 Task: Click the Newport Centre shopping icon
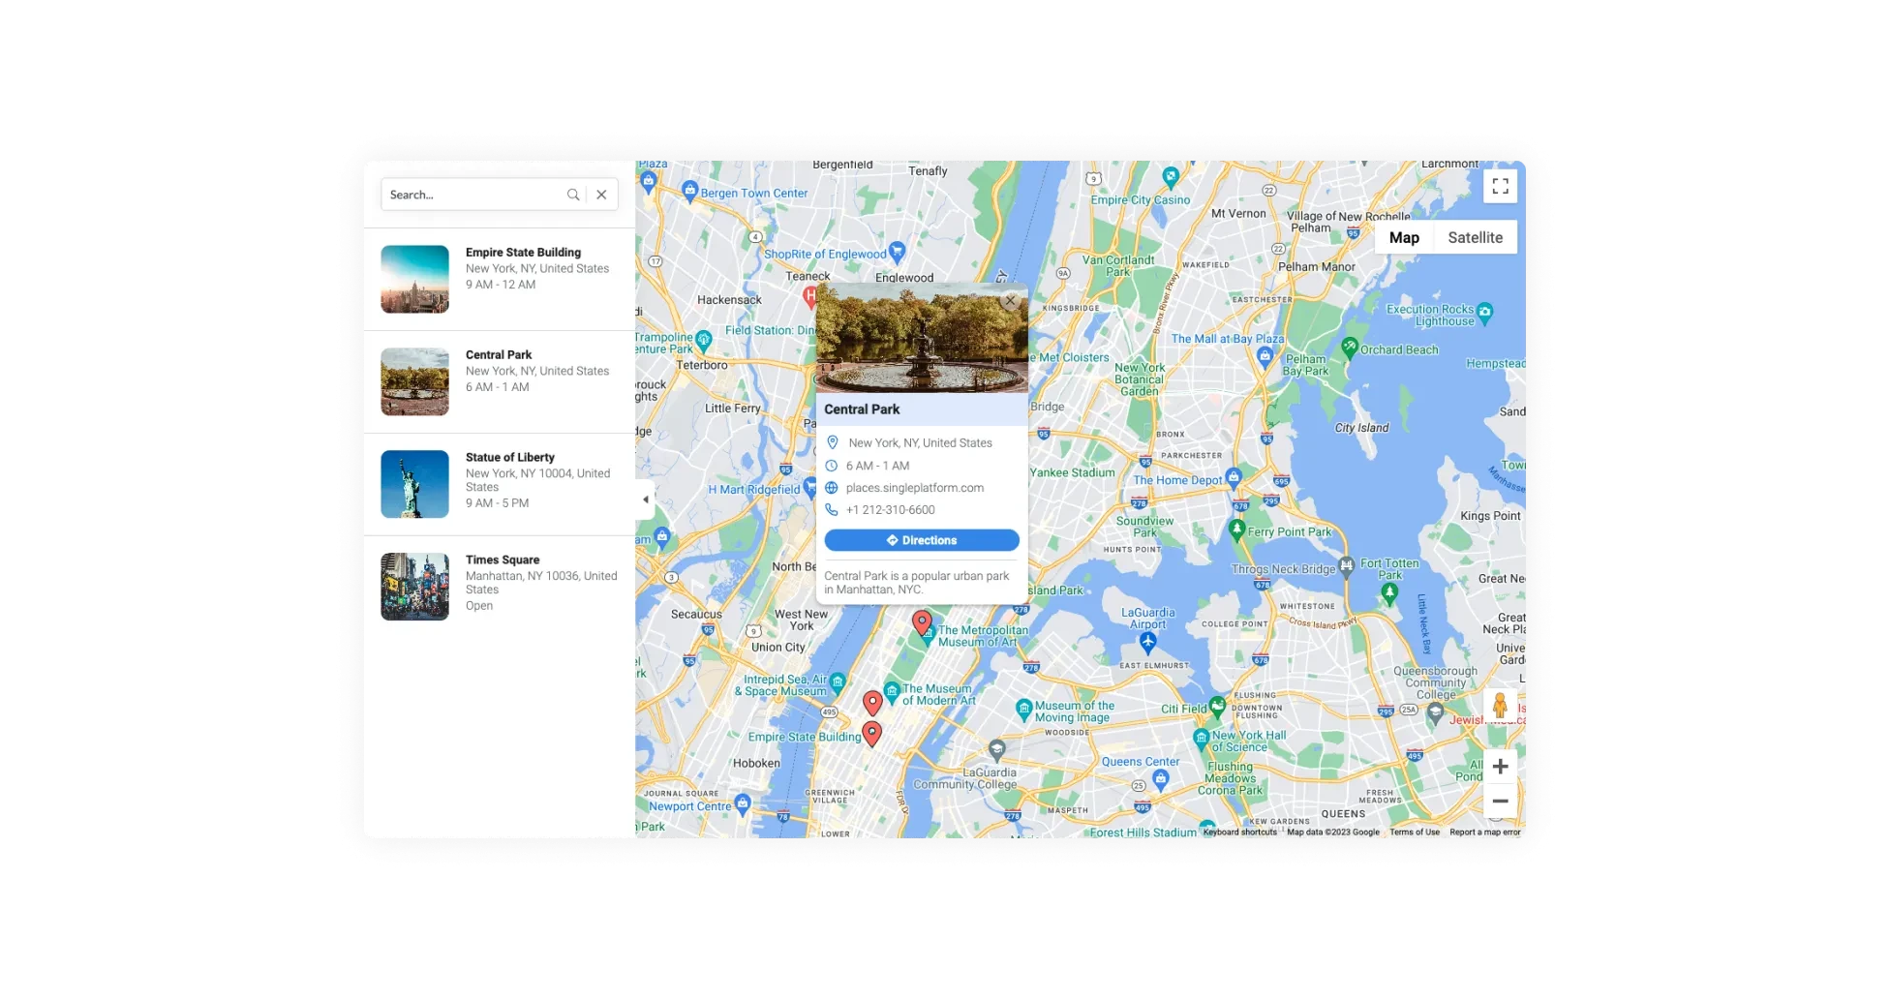pyautogui.click(x=743, y=802)
